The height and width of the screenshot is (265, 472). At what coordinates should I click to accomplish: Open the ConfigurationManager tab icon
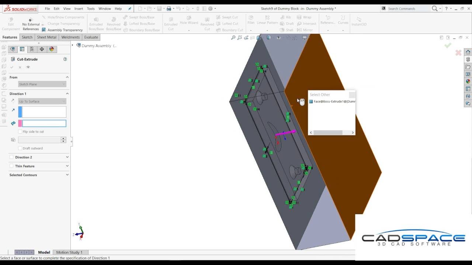point(32,49)
